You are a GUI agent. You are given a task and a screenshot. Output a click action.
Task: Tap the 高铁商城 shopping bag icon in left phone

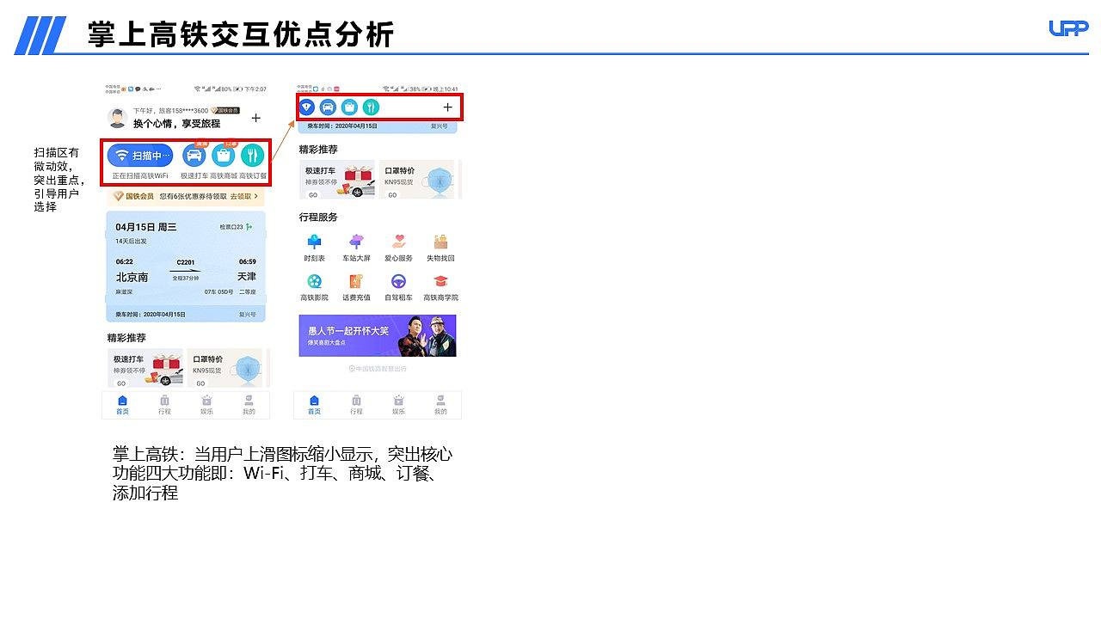[224, 156]
